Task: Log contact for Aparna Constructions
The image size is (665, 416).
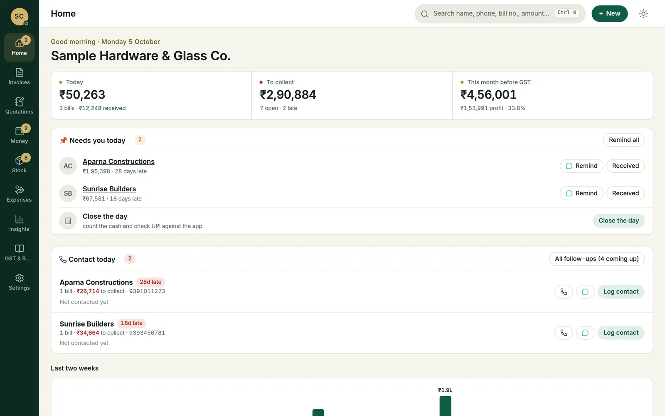Action: [621, 292]
